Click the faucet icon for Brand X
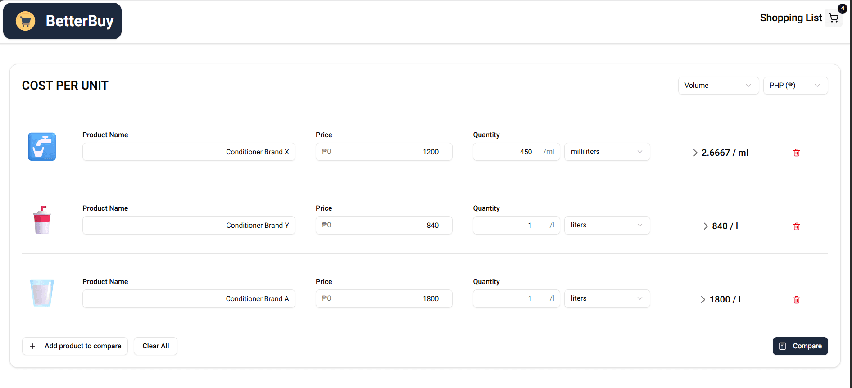Viewport: 852px width, 388px height. pyautogui.click(x=42, y=147)
